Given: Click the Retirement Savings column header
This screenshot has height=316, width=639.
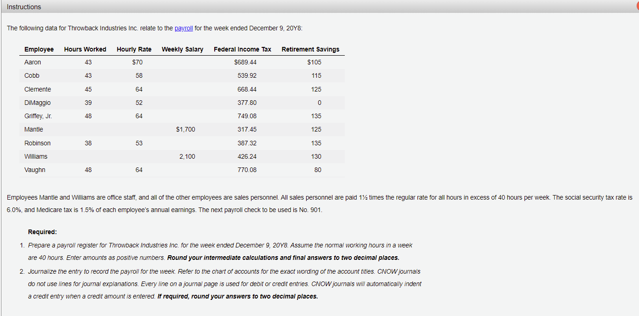Looking at the screenshot, I should coord(310,49).
